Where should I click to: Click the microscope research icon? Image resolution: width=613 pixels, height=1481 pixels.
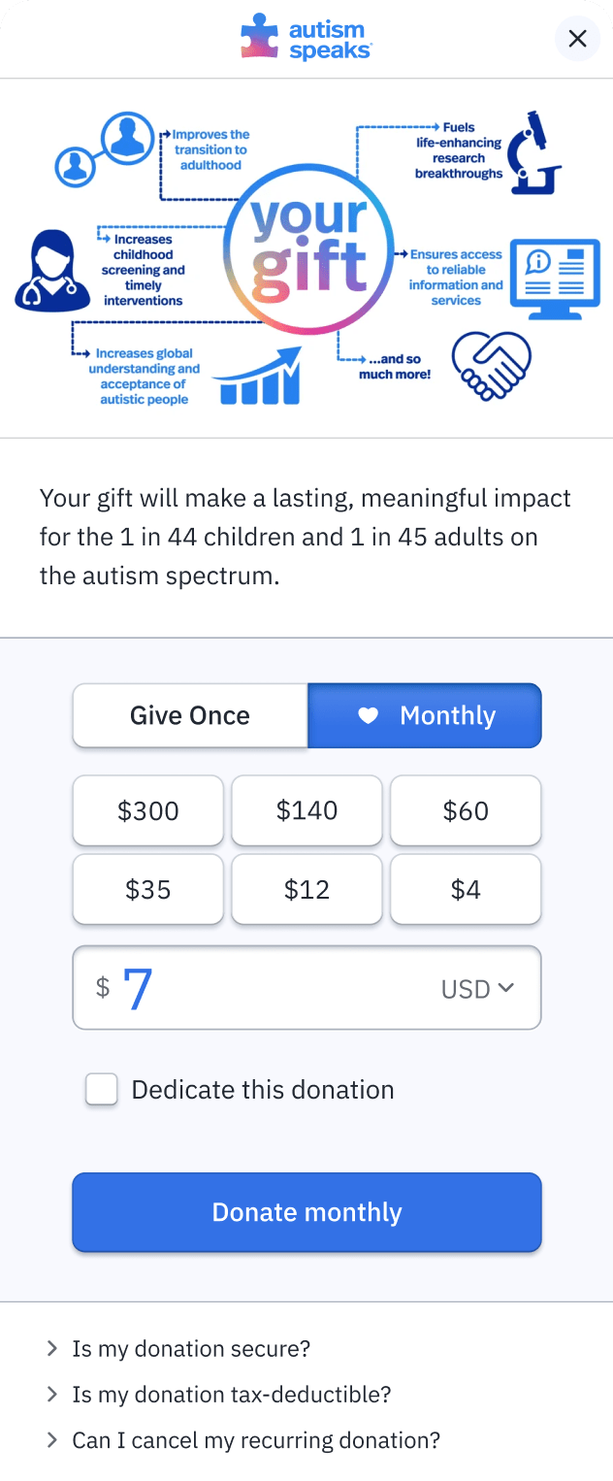(x=537, y=153)
